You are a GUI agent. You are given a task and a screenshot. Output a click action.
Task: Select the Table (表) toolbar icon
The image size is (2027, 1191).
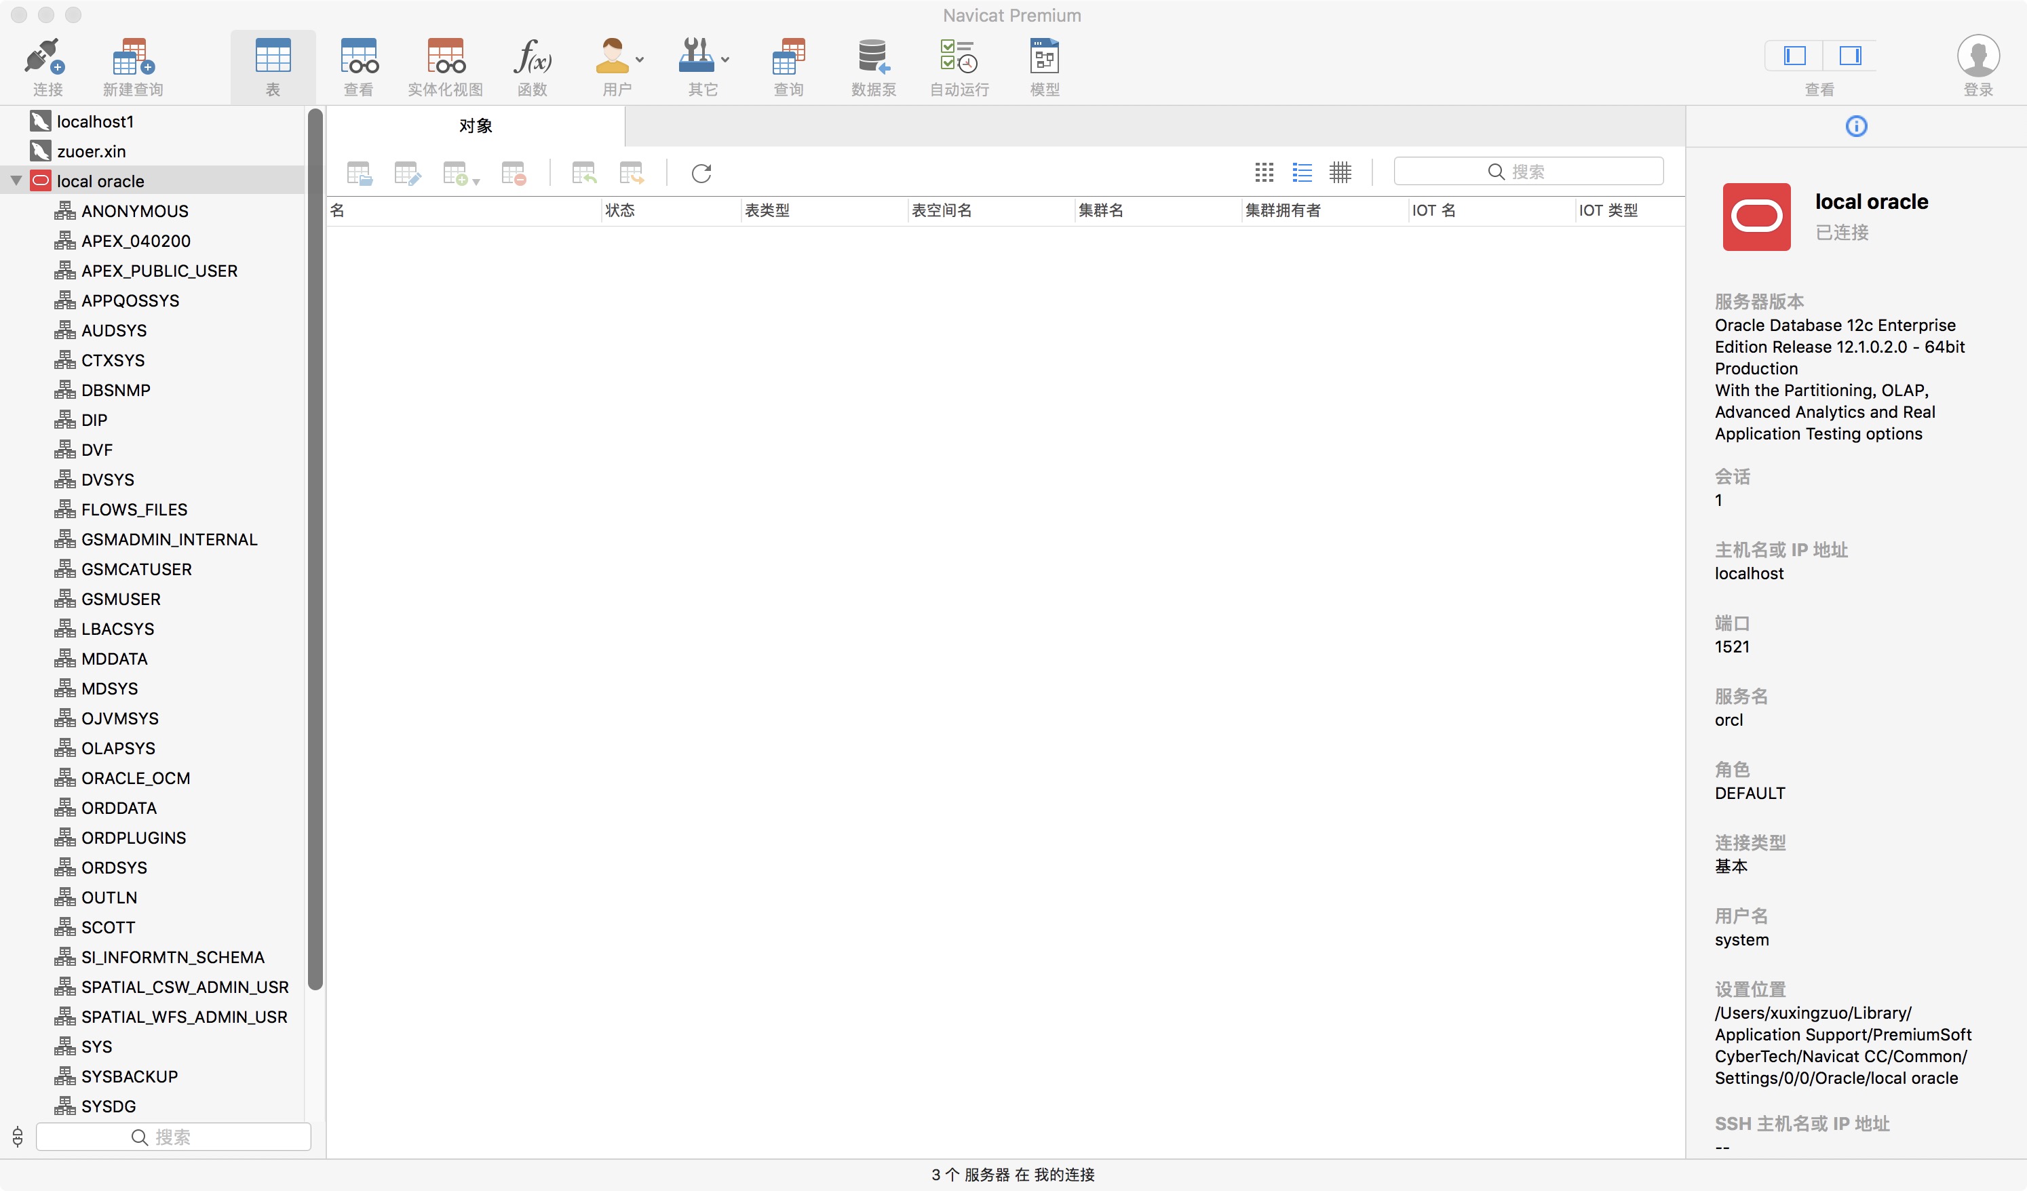(x=273, y=56)
